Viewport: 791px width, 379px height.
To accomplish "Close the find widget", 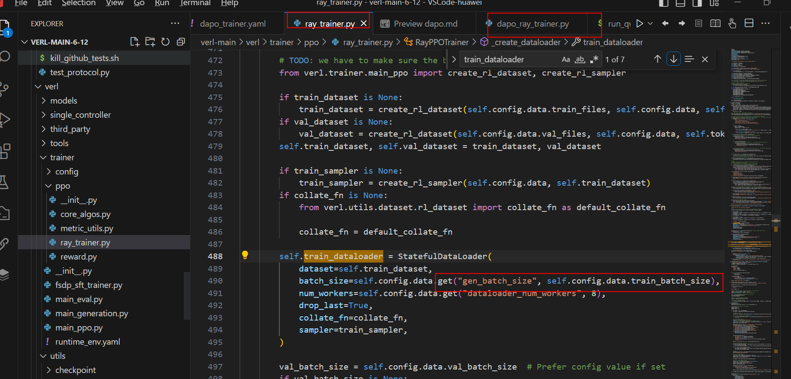I will (705, 59).
